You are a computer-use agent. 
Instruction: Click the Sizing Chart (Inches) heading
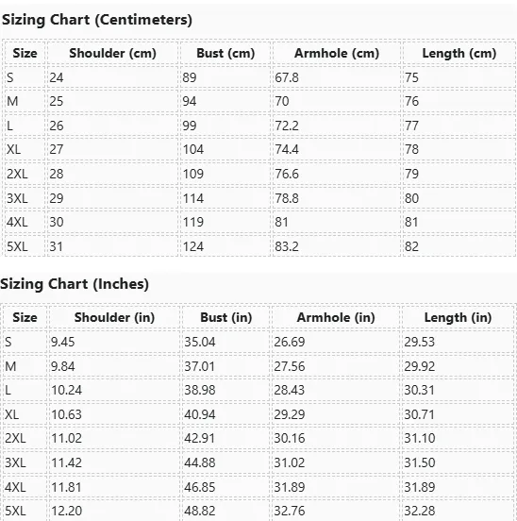[x=75, y=284]
